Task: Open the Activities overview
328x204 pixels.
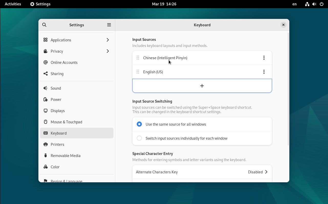Action: (x=13, y=4)
